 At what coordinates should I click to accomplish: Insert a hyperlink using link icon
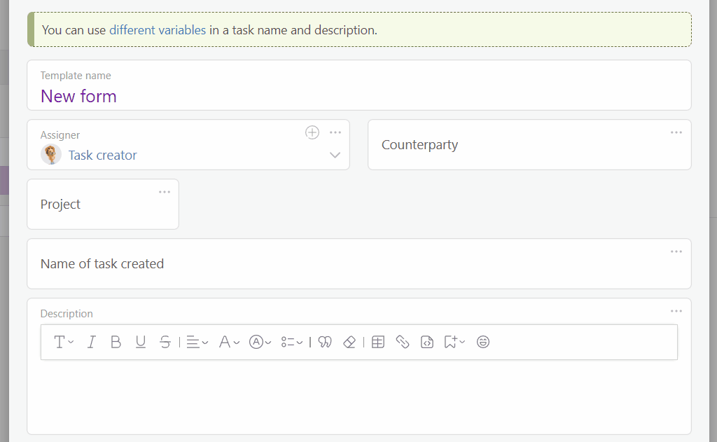(x=403, y=342)
